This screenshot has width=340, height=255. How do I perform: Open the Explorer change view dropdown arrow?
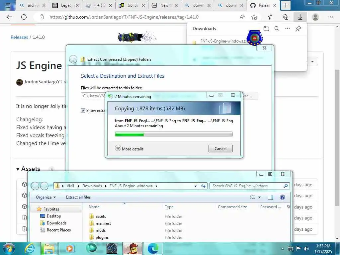[259, 197]
